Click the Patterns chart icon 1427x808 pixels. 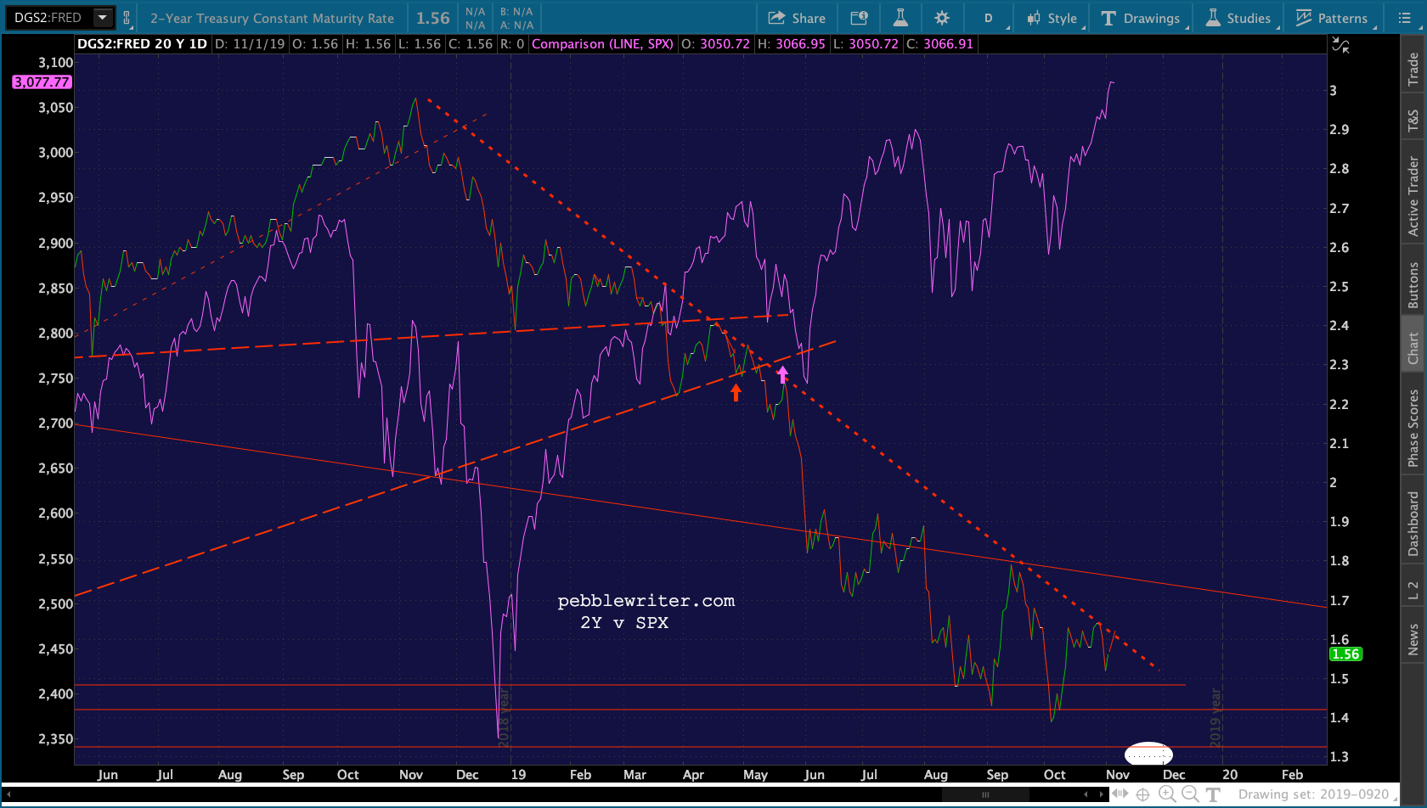click(1304, 18)
